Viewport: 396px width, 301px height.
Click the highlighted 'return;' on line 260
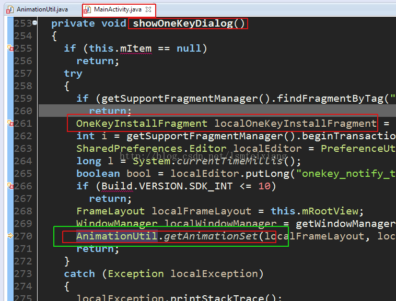pos(110,111)
